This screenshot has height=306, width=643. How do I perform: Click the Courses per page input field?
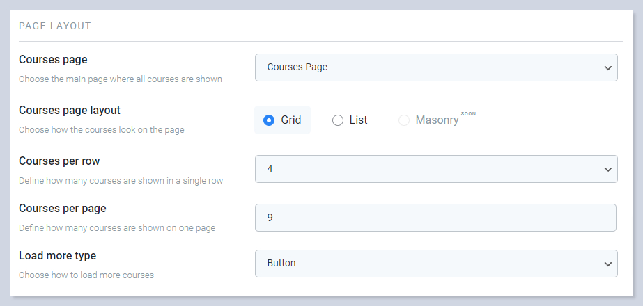coord(435,218)
